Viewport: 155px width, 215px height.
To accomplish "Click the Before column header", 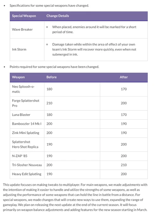I will (x=52, y=77).
